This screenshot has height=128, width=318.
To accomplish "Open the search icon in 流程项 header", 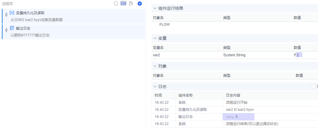I will tap(116, 4).
